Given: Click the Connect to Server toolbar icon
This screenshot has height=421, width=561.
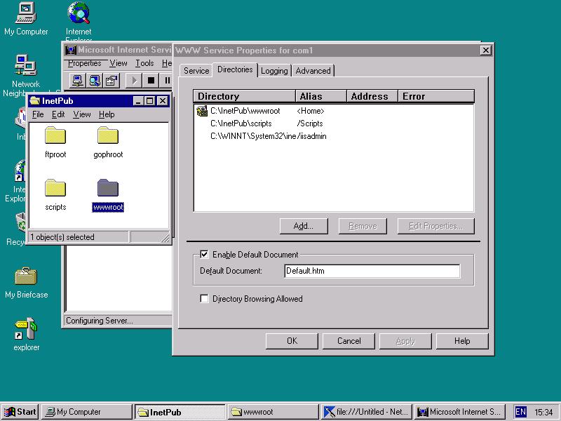Looking at the screenshot, I should [x=78, y=81].
